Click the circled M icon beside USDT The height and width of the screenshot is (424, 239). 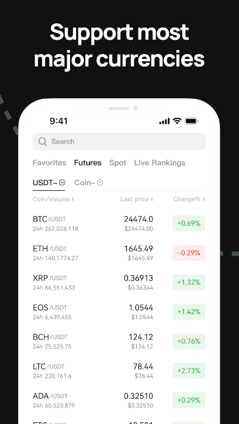tap(62, 183)
